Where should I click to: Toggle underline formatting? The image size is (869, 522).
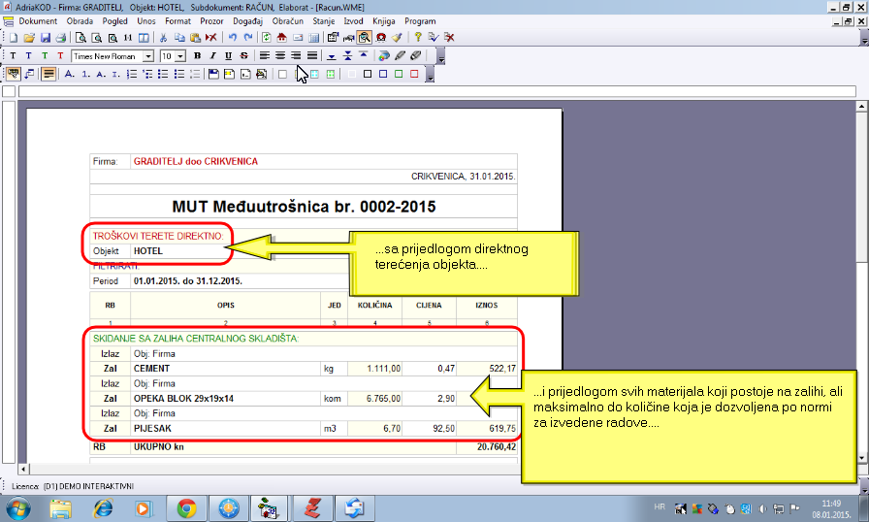tap(228, 56)
